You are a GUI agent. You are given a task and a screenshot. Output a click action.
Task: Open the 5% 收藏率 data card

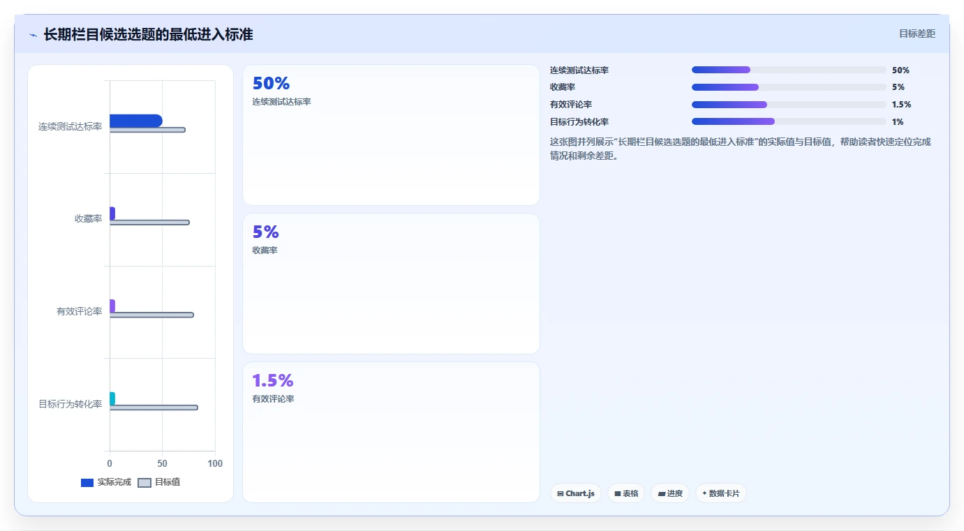point(391,284)
